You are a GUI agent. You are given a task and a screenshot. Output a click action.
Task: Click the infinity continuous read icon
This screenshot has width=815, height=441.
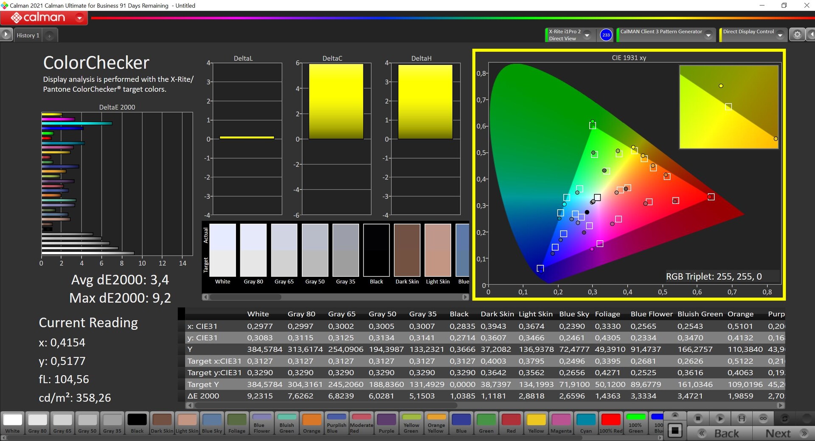[763, 419]
